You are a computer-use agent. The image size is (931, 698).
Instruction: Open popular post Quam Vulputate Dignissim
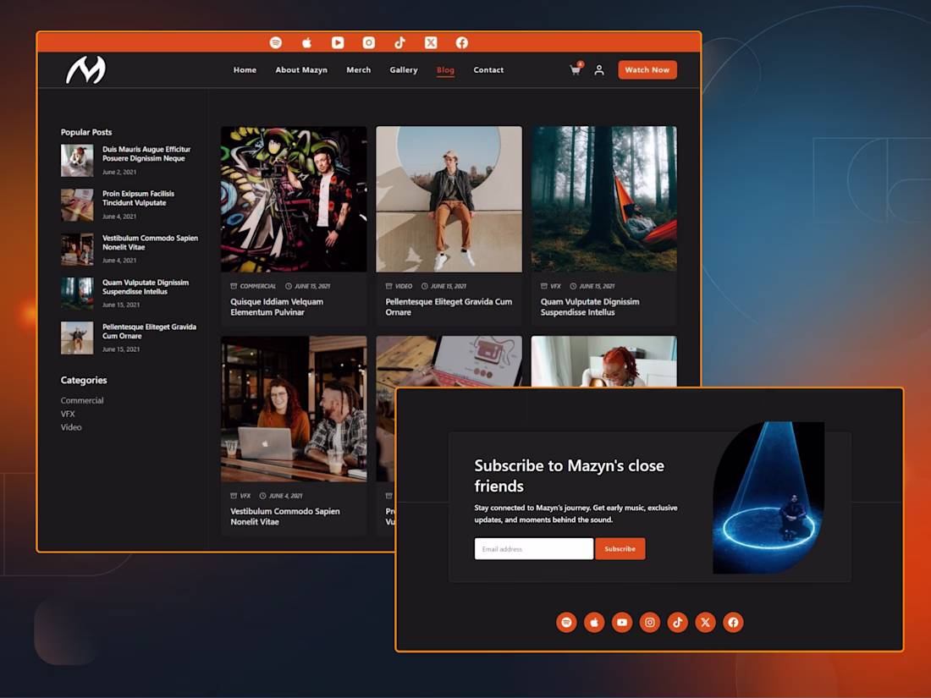point(146,288)
